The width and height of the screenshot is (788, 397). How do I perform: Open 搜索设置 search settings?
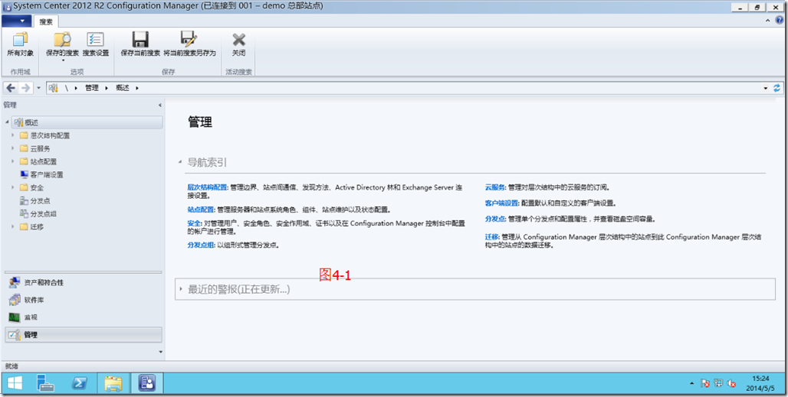click(96, 44)
